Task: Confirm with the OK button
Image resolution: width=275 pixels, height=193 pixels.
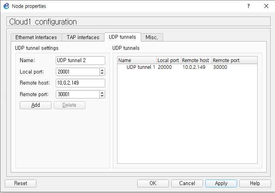Action: click(153, 184)
